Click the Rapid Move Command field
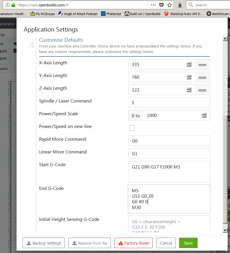The height and width of the screenshot is (253, 230). [x=169, y=141]
